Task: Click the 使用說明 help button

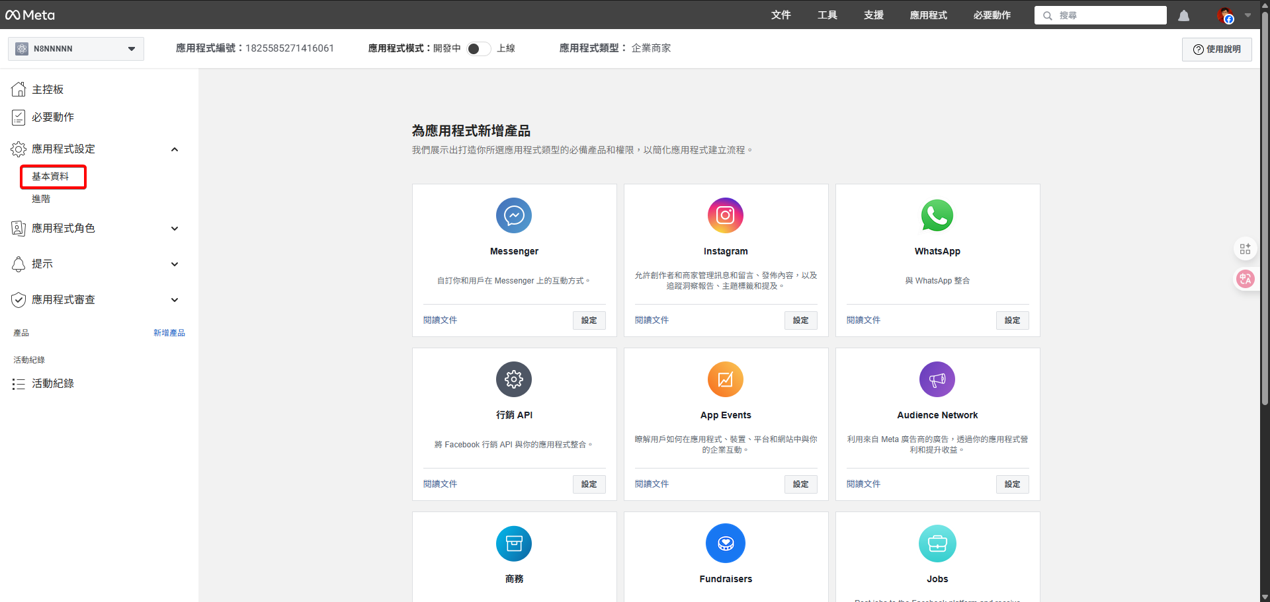Action: pos(1216,49)
